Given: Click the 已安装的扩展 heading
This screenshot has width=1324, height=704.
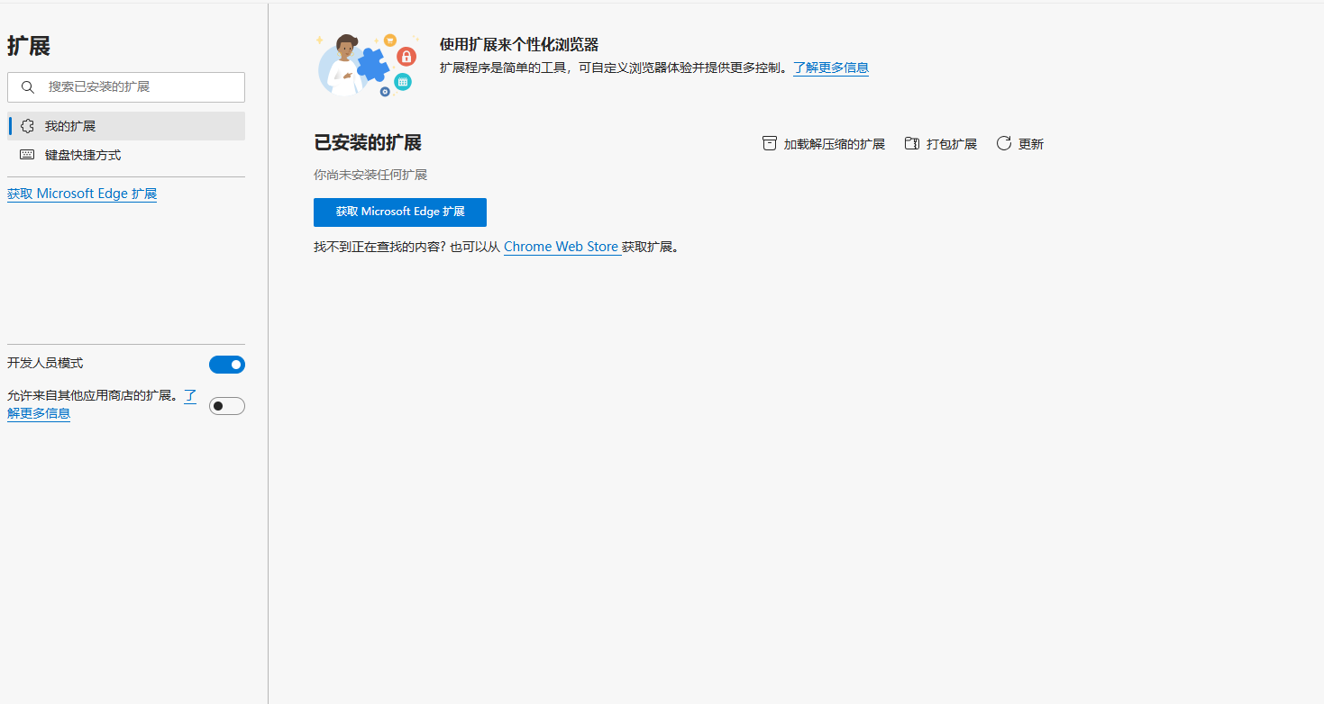Looking at the screenshot, I should tap(368, 142).
